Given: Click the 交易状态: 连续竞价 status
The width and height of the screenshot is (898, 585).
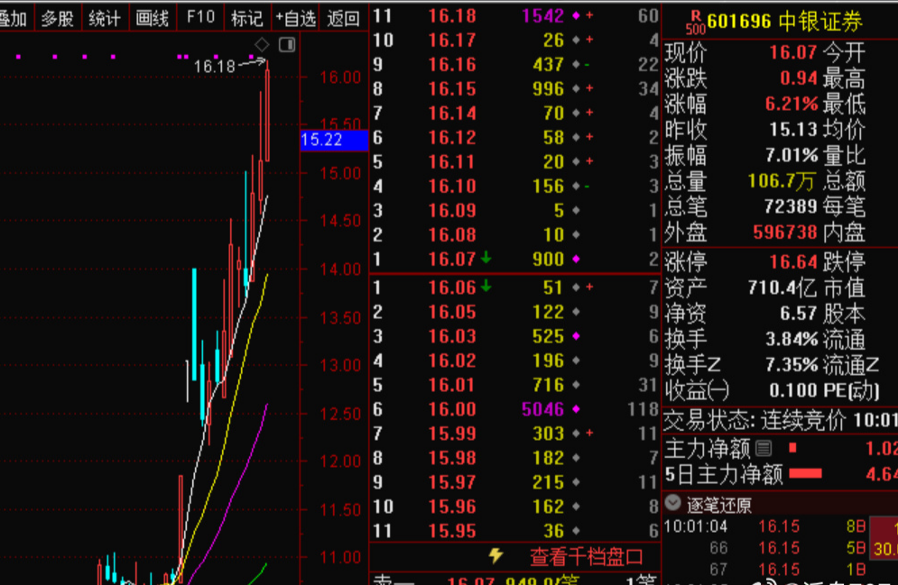Looking at the screenshot, I should coord(755,421).
